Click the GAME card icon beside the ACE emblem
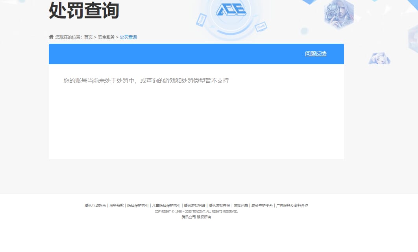The height and width of the screenshot is (252, 418). pos(261,28)
